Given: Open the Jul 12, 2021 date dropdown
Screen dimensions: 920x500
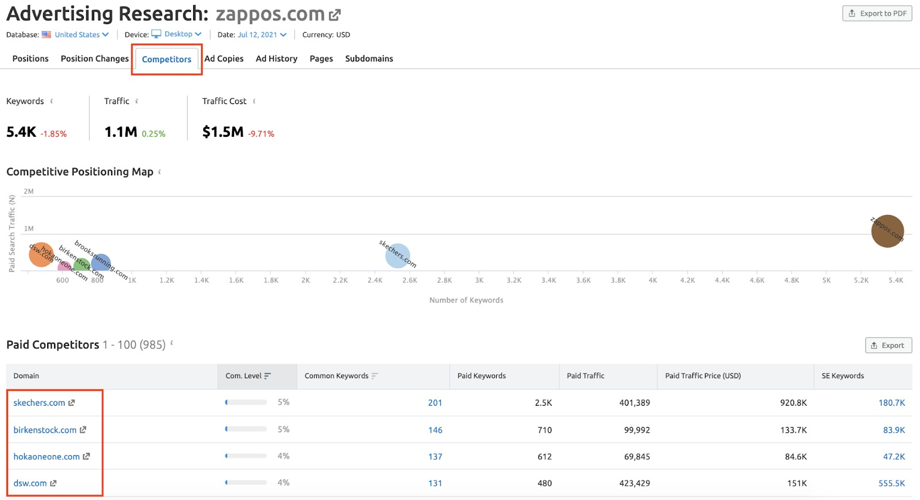Looking at the screenshot, I should coord(262,34).
